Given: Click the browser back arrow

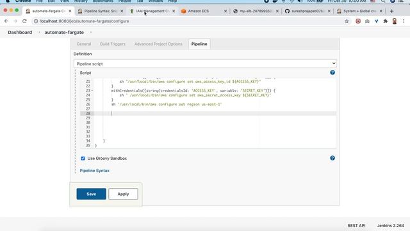Looking at the screenshot, I should pos(6,21).
